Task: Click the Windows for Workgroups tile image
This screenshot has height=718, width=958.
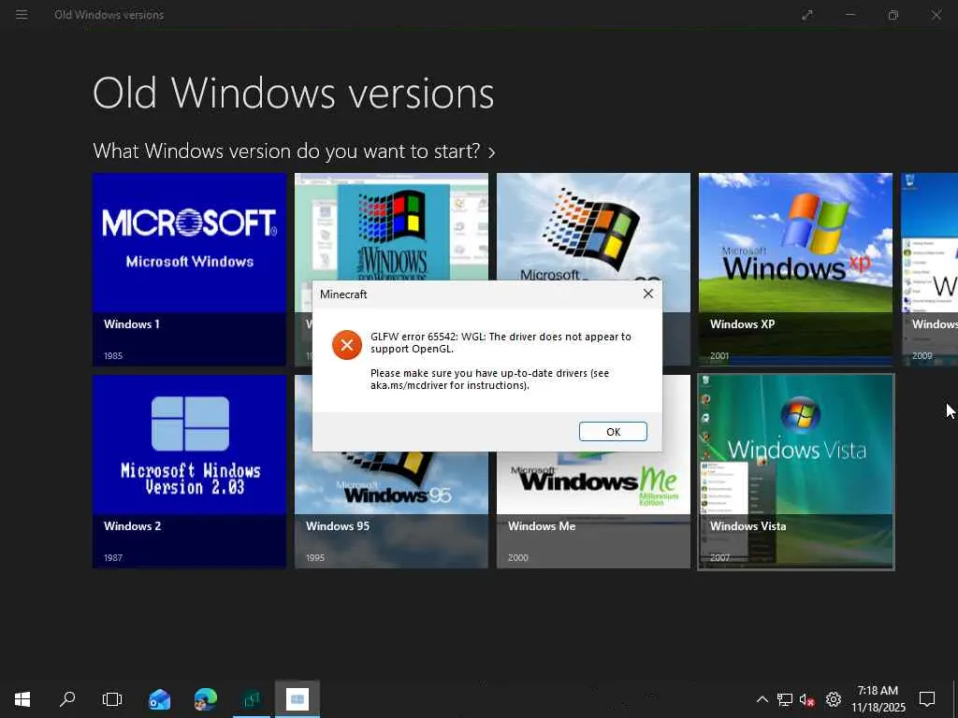Action: pos(391,226)
